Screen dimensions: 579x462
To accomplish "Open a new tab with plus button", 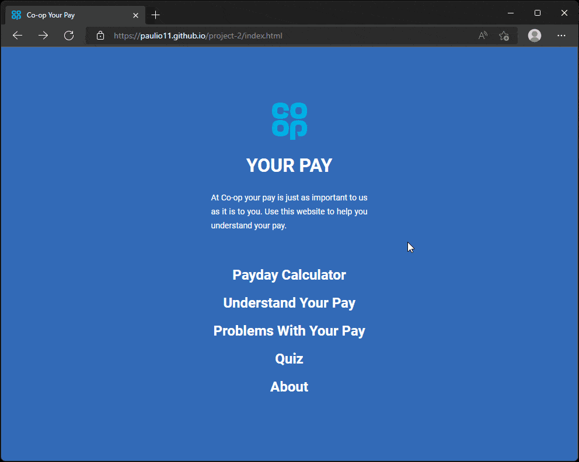I will 155,15.
